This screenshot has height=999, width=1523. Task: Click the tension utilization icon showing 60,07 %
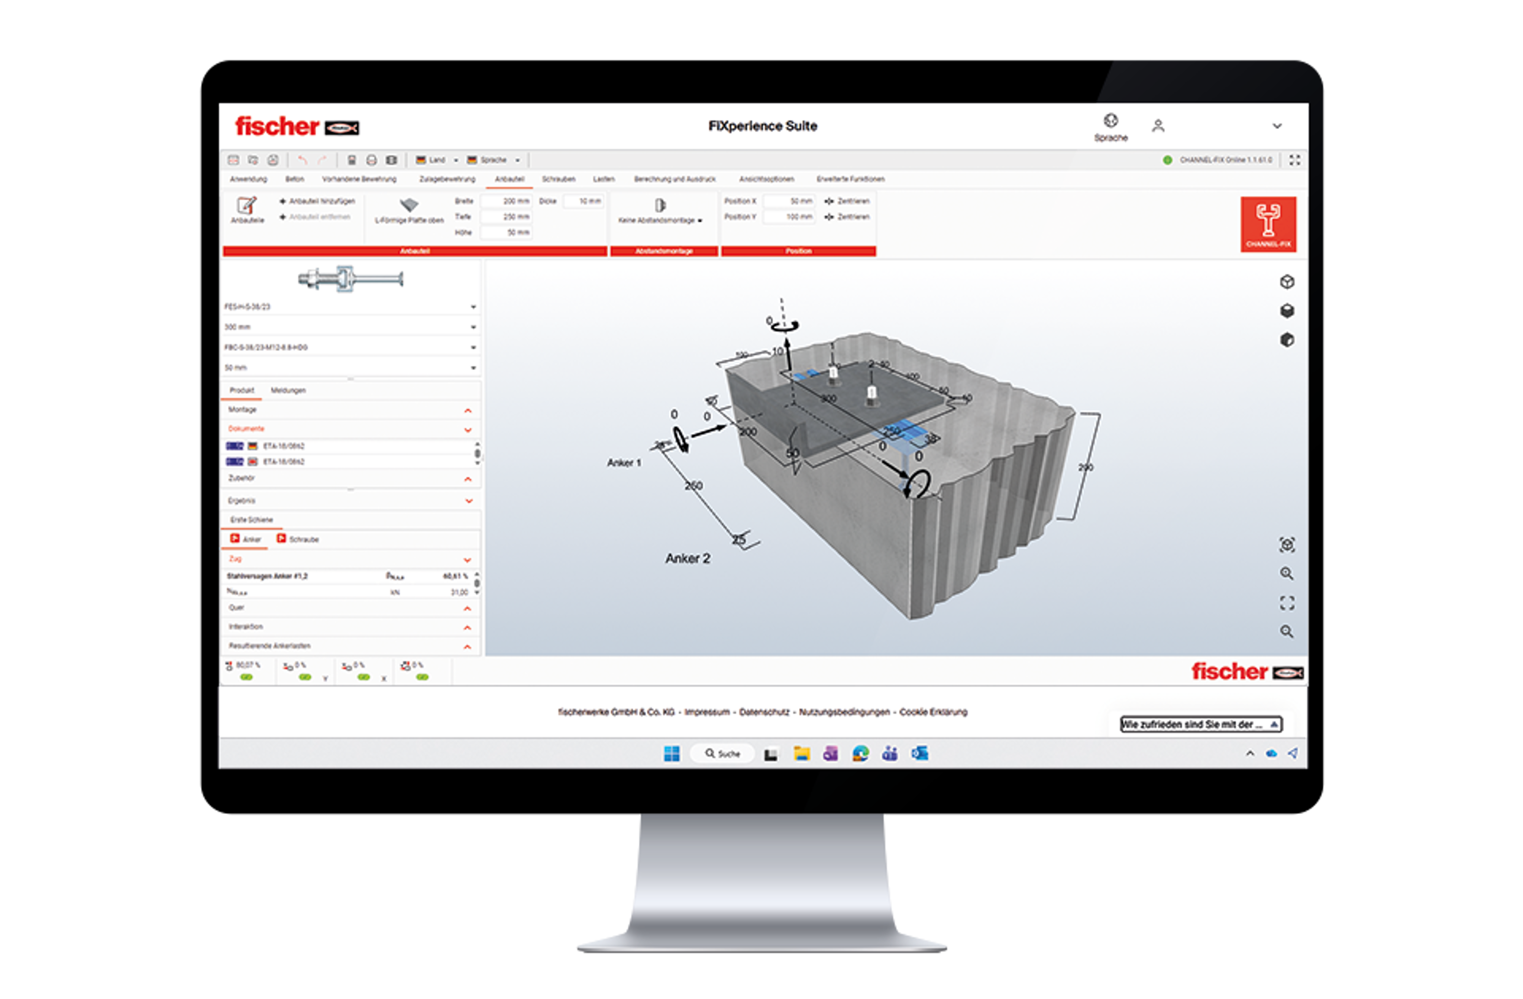229,666
